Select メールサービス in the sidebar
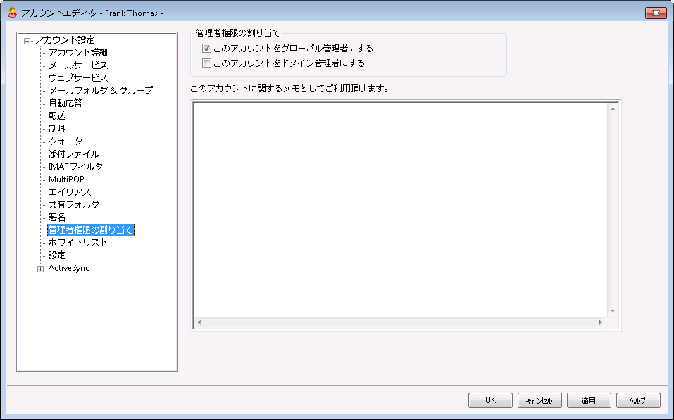Viewport: 674px width, 420px height. pos(77,65)
